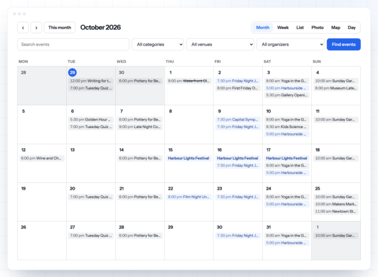Viewport: 378px width, 277px height.
Task: Open Tuesday Quiz on October 27
Action: coord(91,236)
